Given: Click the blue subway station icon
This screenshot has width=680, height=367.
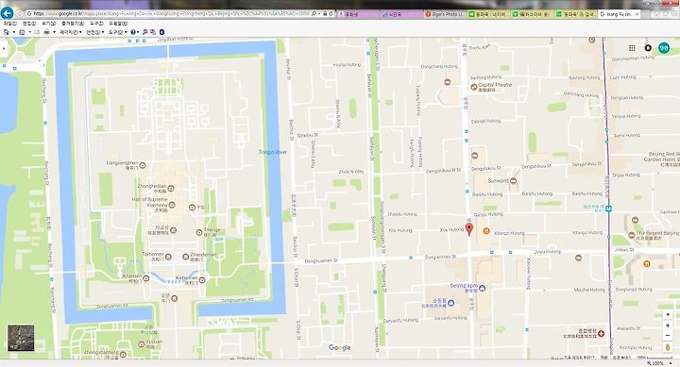Looking at the screenshot, I should pos(608,209).
